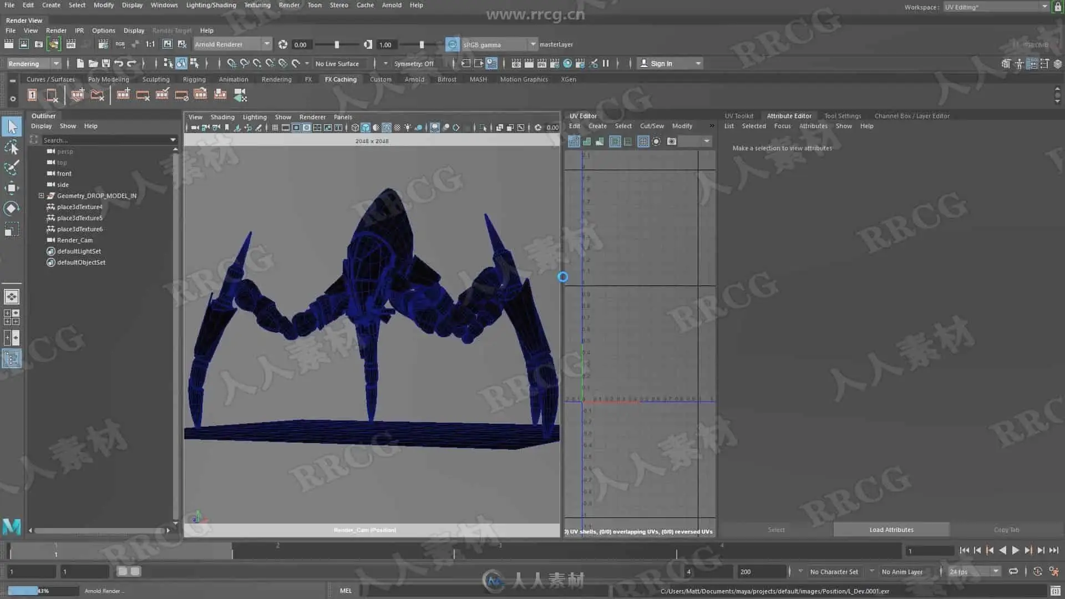Screen dimensions: 1065x599
Task: Adjust the exposure slider in Render View
Action: click(337, 44)
